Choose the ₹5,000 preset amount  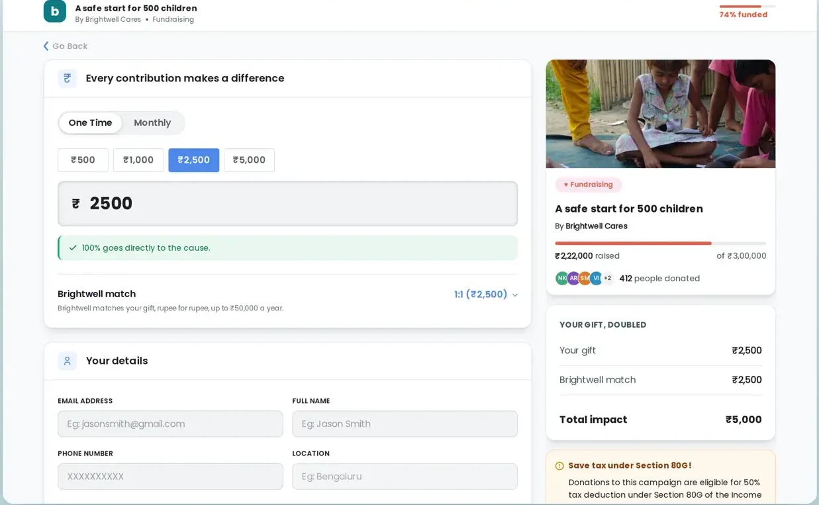[249, 160]
